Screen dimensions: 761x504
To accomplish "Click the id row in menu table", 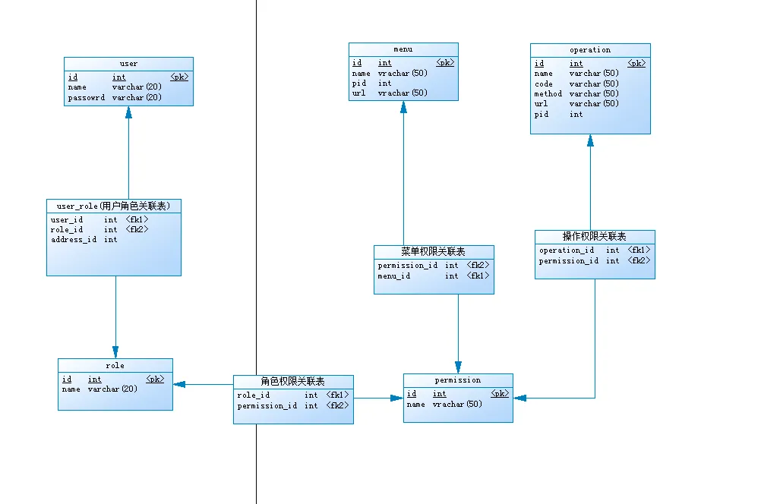I will 403,63.
